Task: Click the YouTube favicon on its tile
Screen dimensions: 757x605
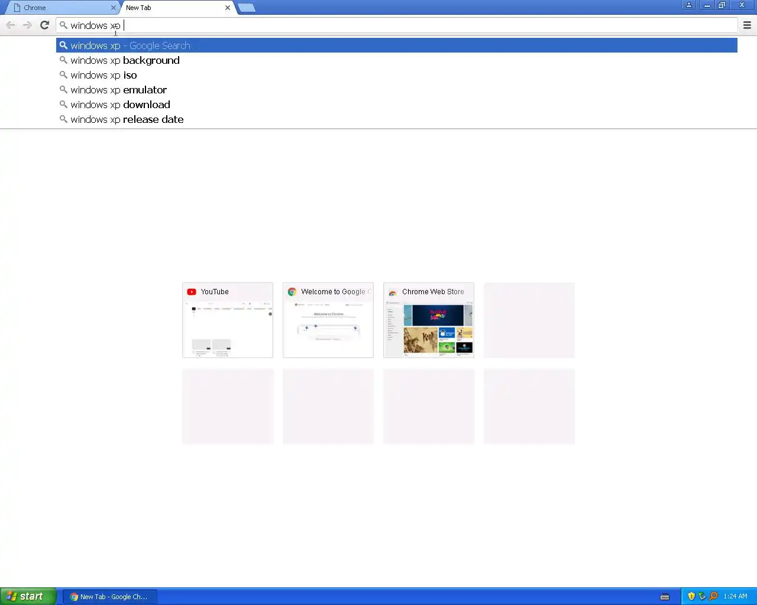Action: [192, 292]
